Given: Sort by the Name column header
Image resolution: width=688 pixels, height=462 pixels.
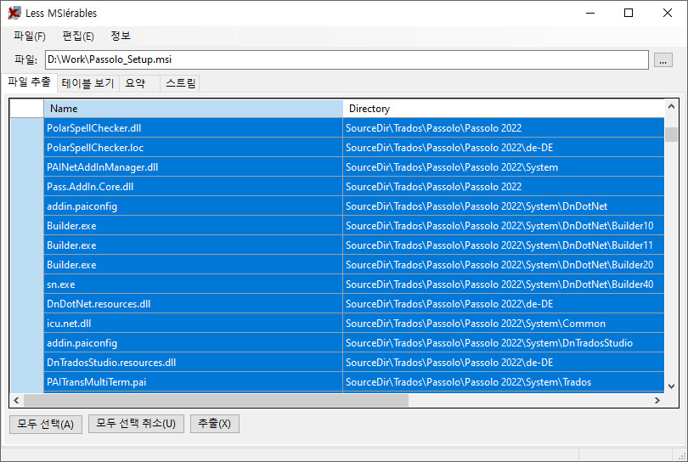Looking at the screenshot, I should (x=193, y=109).
